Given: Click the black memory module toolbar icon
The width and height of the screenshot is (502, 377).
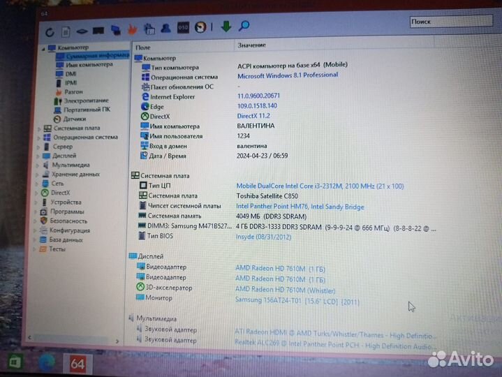Looking at the screenshot, I should tap(98, 31).
